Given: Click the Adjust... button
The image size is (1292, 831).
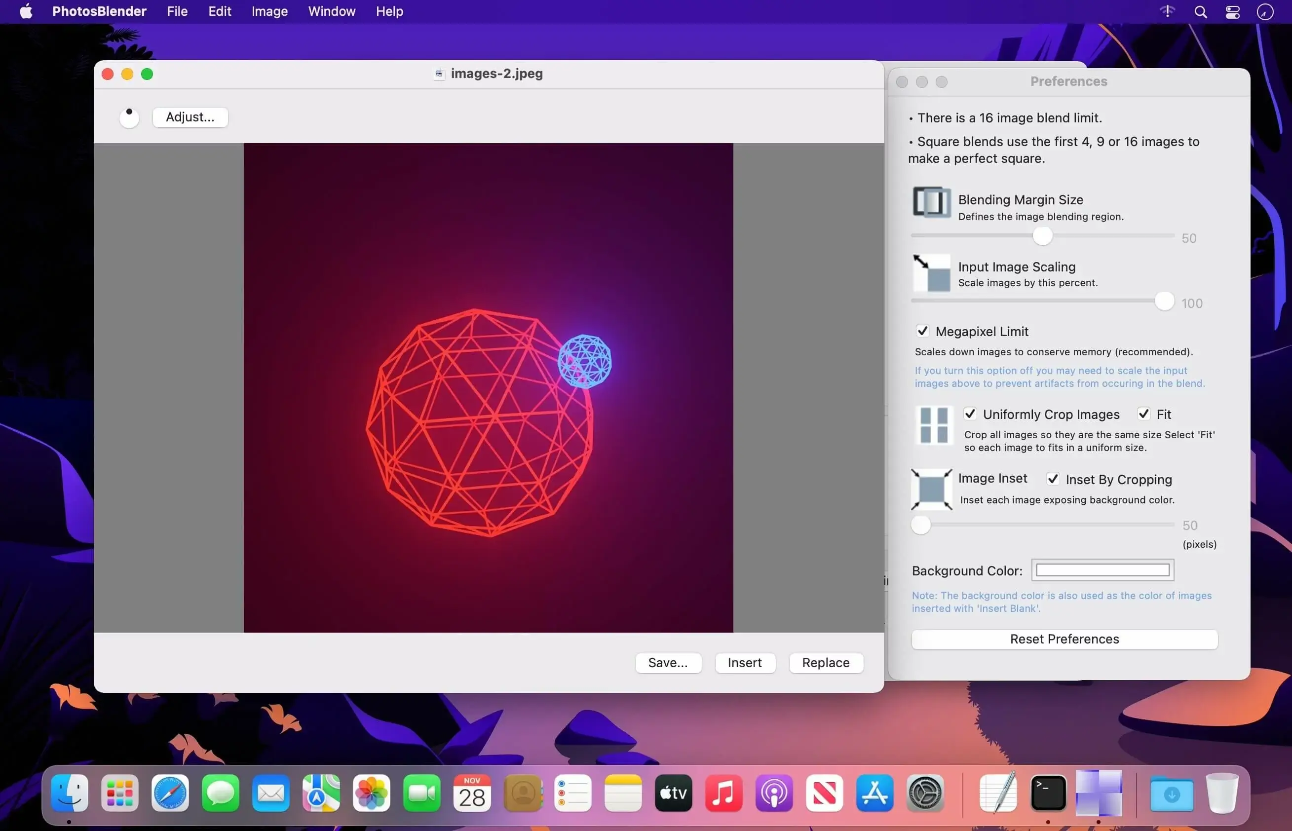Looking at the screenshot, I should click(190, 117).
